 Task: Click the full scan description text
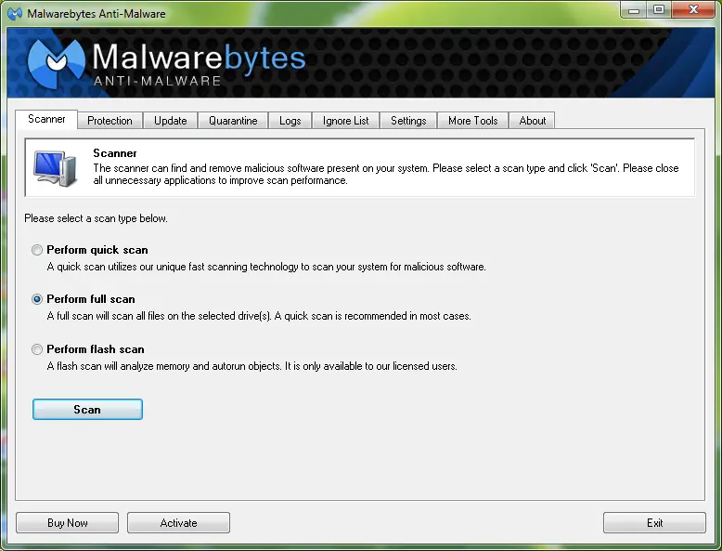pyautogui.click(x=259, y=316)
